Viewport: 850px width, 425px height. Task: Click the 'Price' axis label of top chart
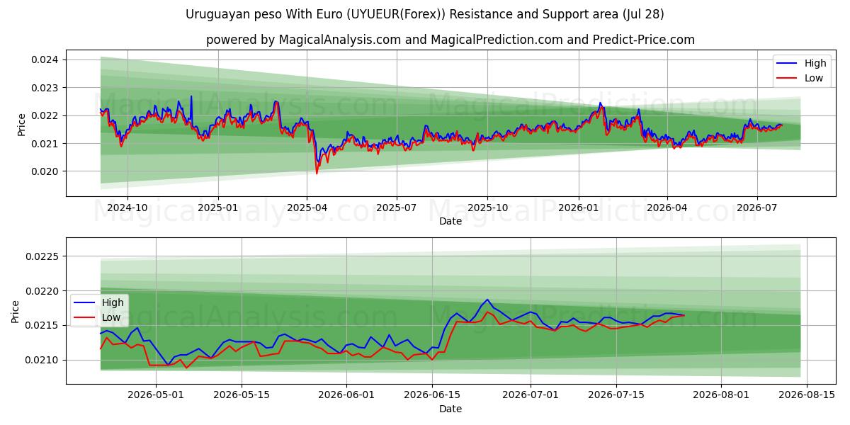[21, 125]
